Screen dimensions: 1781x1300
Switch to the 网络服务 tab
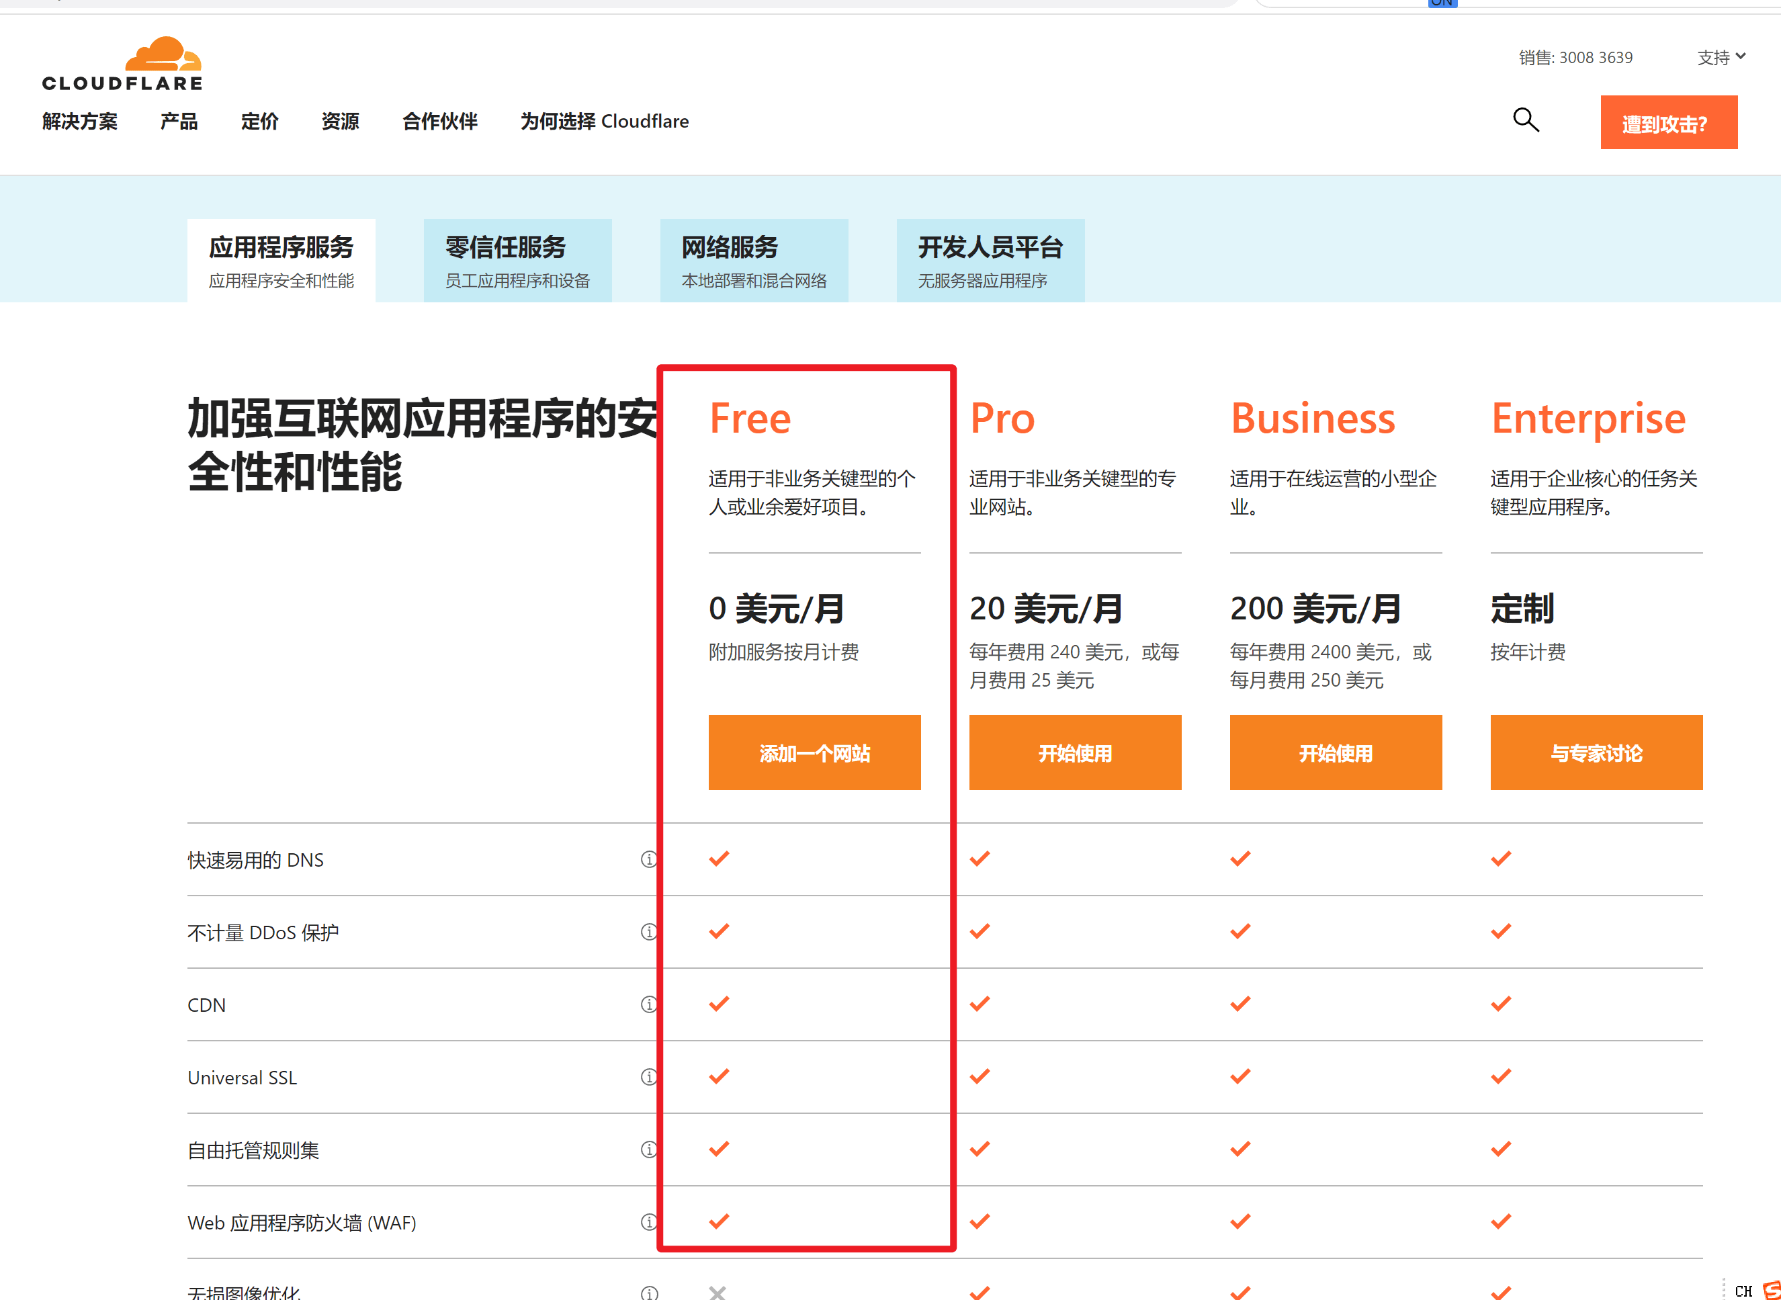point(753,261)
